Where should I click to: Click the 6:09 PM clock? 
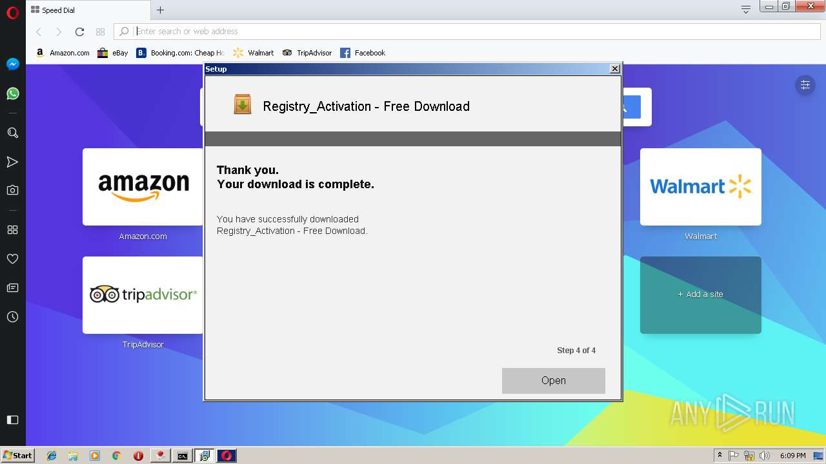pos(792,456)
